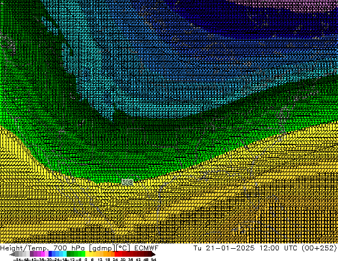Click the [gdmp] unit label
Image resolution: width=338 pixels, height=261 pixels.
(x=102, y=248)
